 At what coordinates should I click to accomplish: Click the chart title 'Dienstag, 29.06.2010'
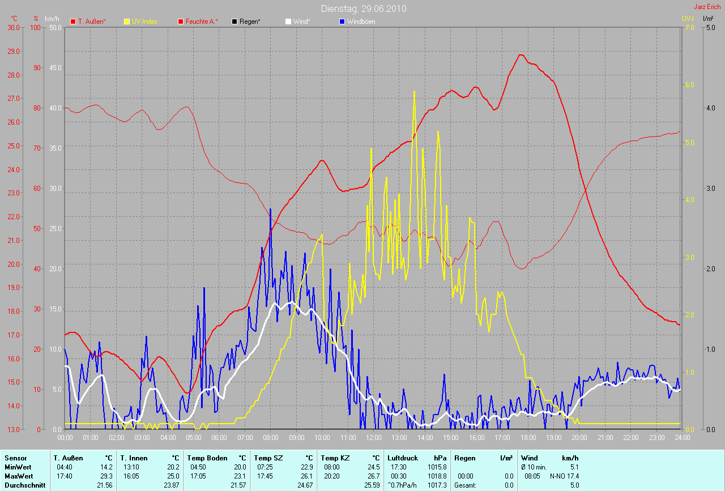pyautogui.click(x=364, y=8)
